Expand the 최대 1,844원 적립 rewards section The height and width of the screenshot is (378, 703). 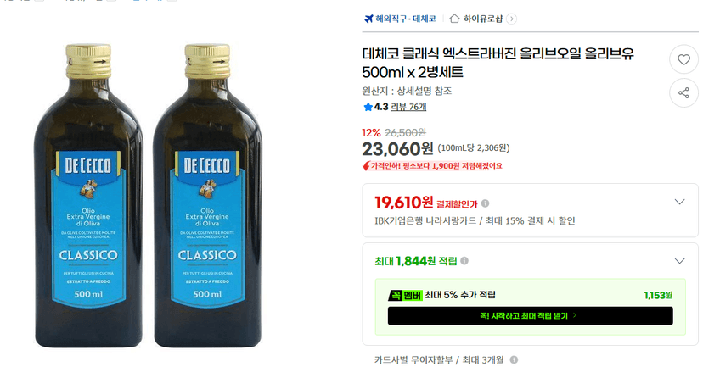click(679, 261)
